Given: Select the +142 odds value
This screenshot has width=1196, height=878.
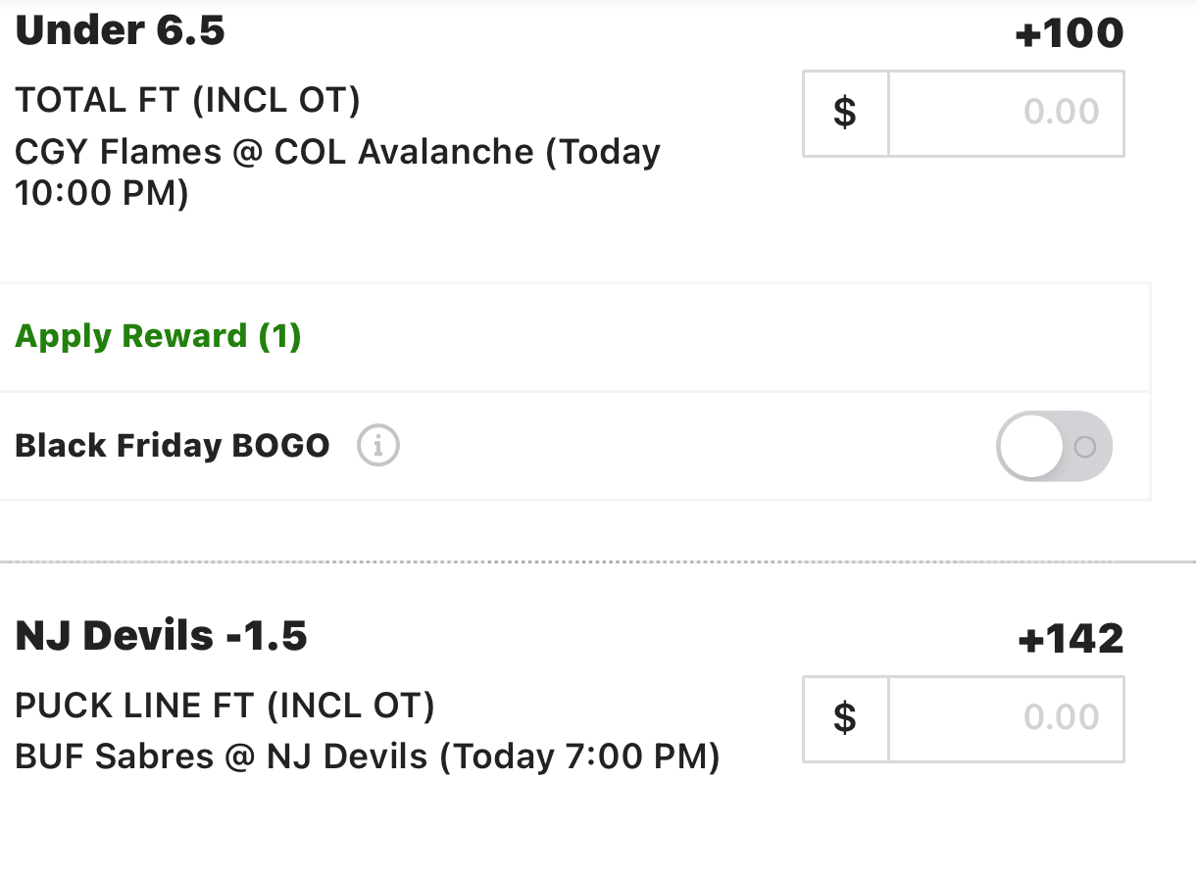Looking at the screenshot, I should coord(1070,640).
